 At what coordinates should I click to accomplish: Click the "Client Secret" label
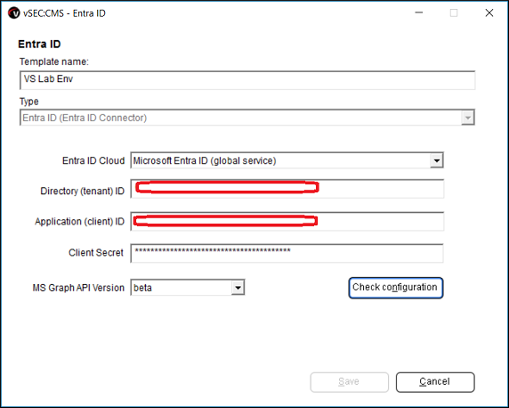pos(96,253)
